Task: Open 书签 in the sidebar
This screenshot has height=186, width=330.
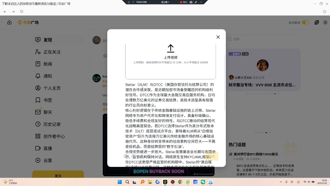Action: coord(58,100)
